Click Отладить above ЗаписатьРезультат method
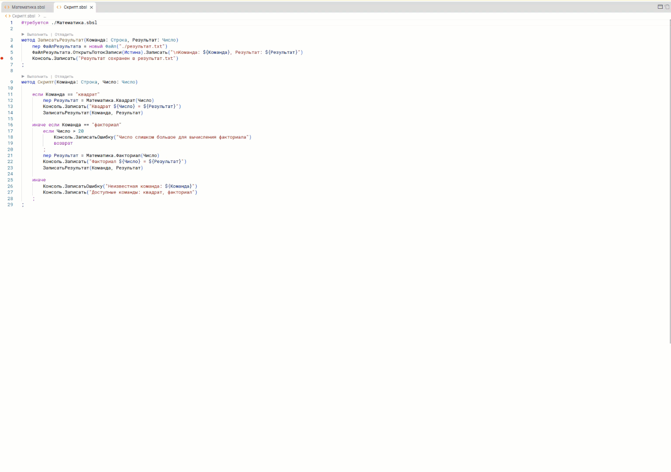This screenshot has width=671, height=472. pyautogui.click(x=64, y=35)
